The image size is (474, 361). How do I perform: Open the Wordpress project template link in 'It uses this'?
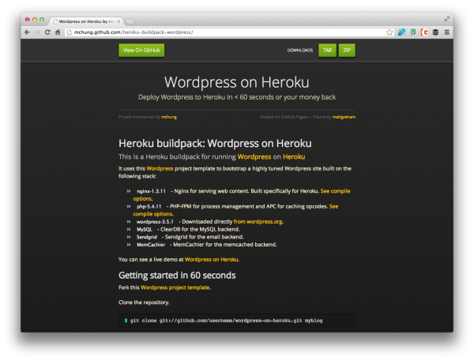[x=160, y=168]
